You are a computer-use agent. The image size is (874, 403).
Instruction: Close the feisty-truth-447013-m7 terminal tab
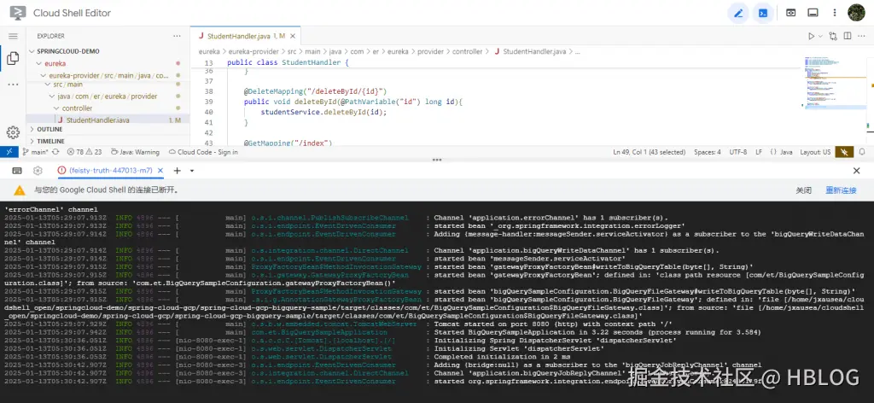point(160,171)
